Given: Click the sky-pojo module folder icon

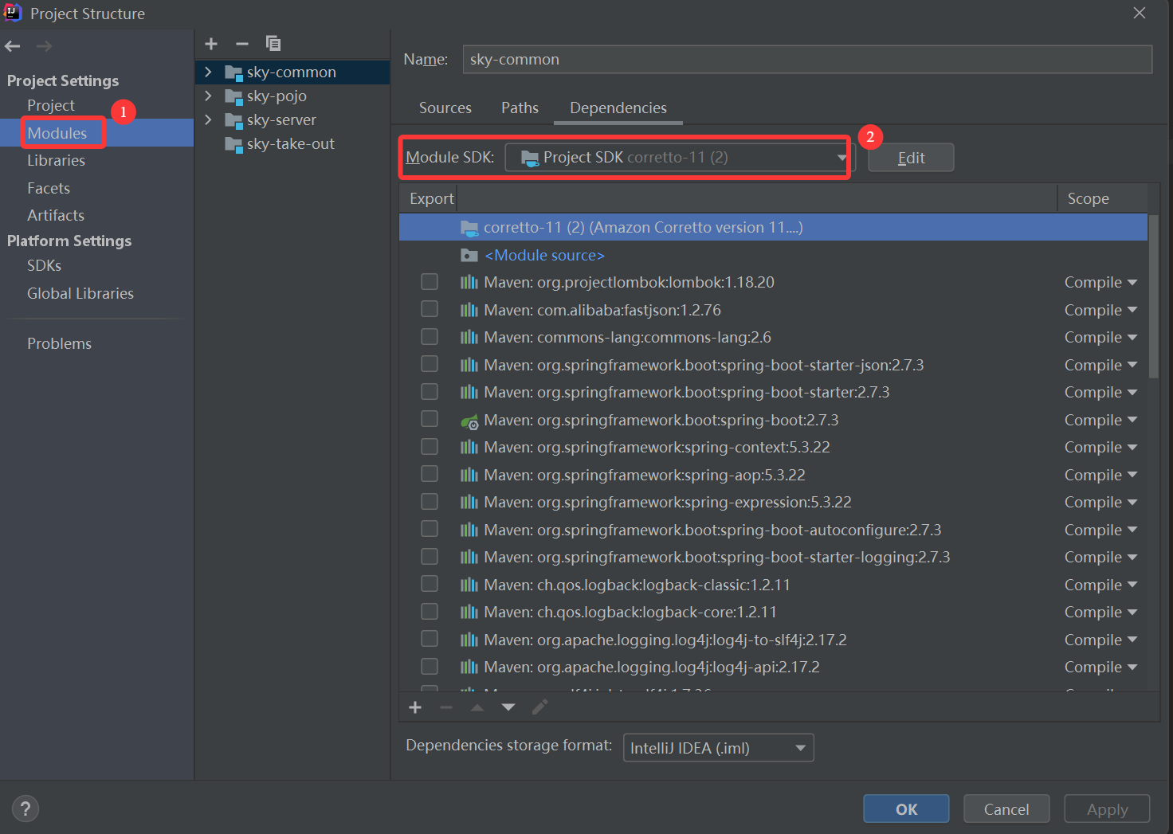Looking at the screenshot, I should 233,97.
